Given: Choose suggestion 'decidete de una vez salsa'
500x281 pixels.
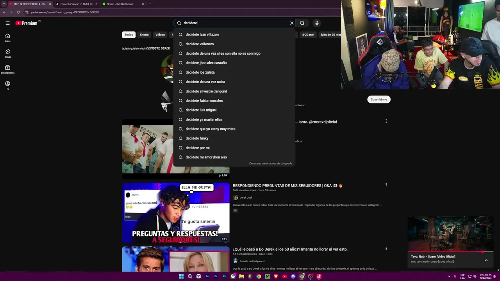Looking at the screenshot, I should pyautogui.click(x=234, y=82).
